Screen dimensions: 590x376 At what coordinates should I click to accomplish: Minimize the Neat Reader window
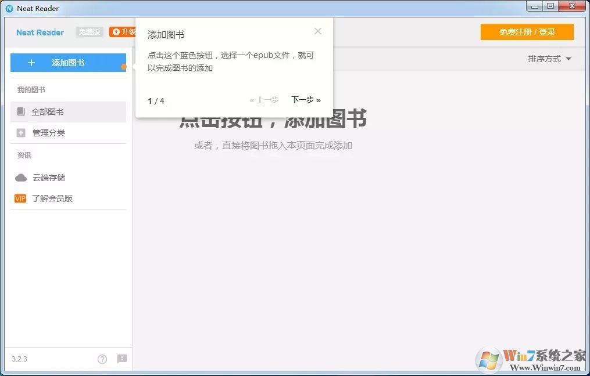pyautogui.click(x=534, y=6)
